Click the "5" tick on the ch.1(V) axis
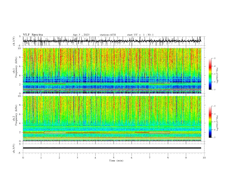The height and width of the screenshot is (177, 230). pos(20,36)
